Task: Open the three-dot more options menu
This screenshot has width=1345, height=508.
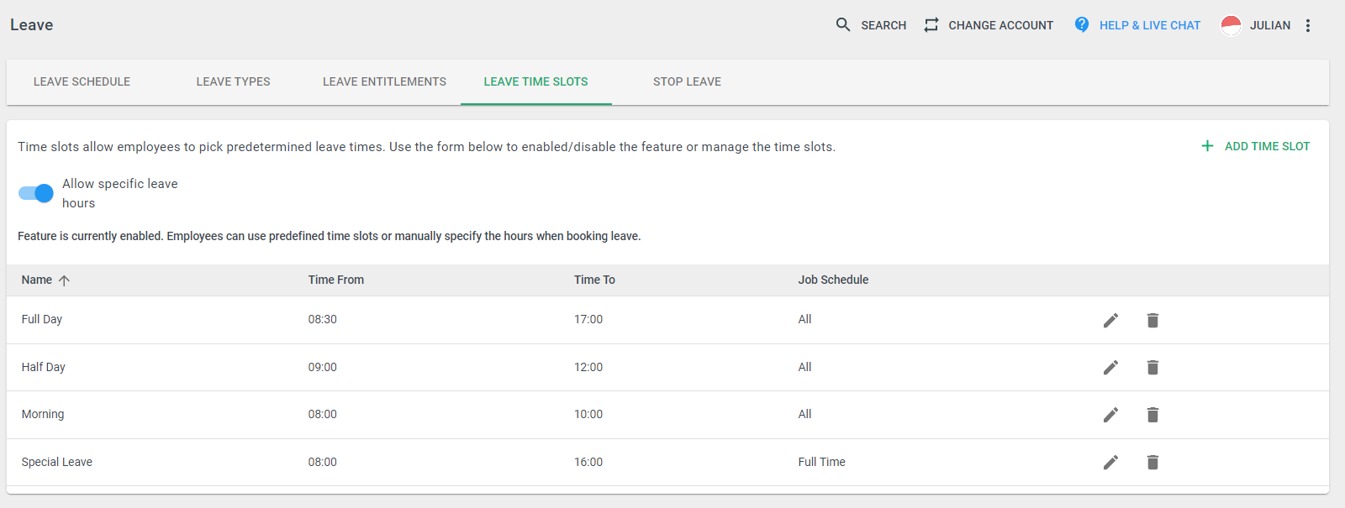Action: [x=1308, y=25]
